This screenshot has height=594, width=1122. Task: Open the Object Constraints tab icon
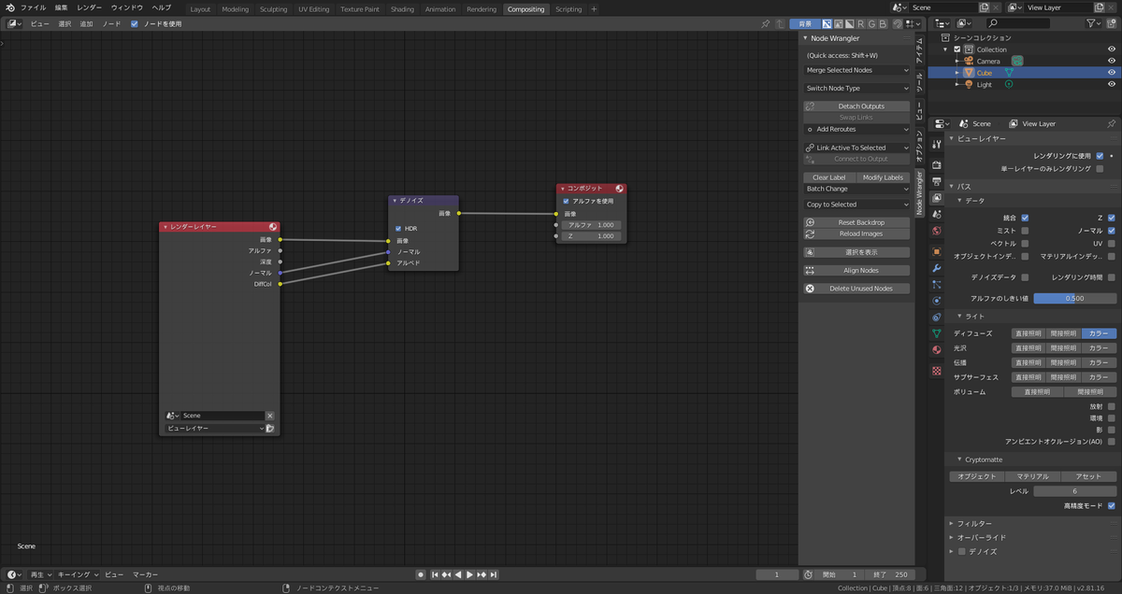click(937, 317)
